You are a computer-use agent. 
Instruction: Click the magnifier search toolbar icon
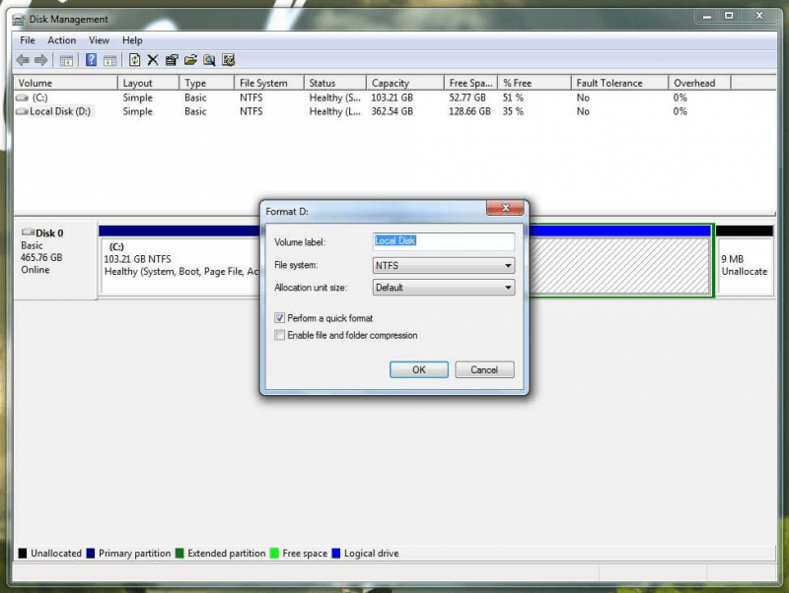[209, 60]
